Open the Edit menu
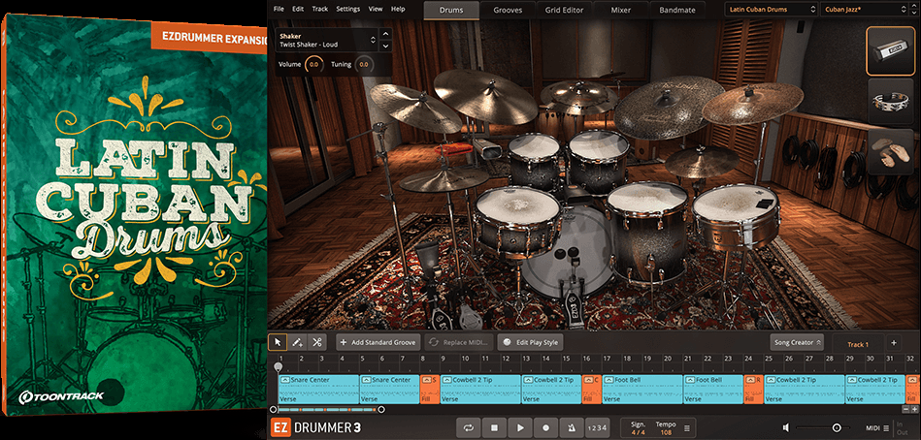 pos(298,10)
